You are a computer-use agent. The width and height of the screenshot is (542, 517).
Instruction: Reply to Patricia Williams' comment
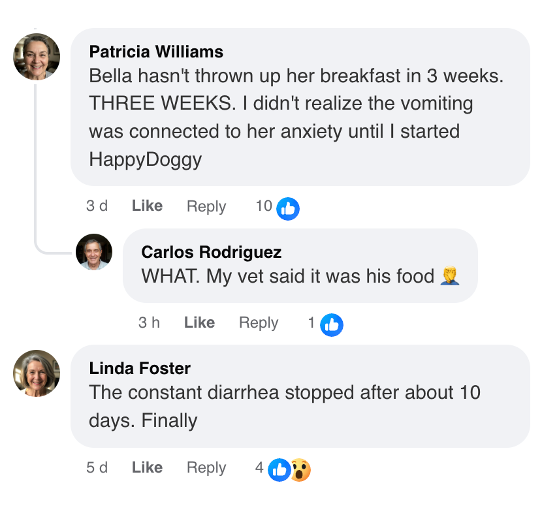tap(206, 206)
